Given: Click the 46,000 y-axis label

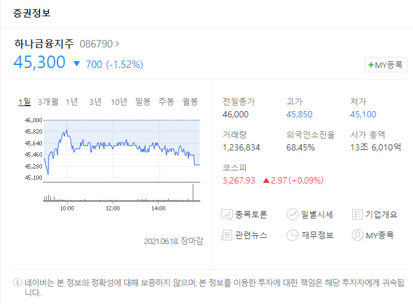Looking at the screenshot, I should tap(33, 120).
